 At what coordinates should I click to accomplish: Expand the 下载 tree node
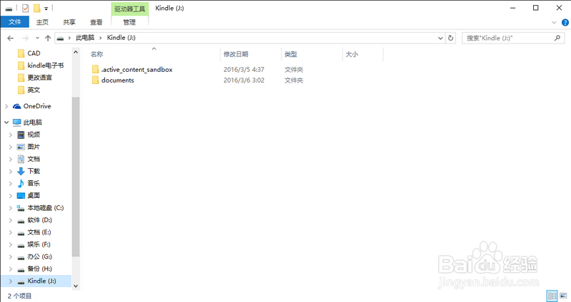tap(11, 171)
